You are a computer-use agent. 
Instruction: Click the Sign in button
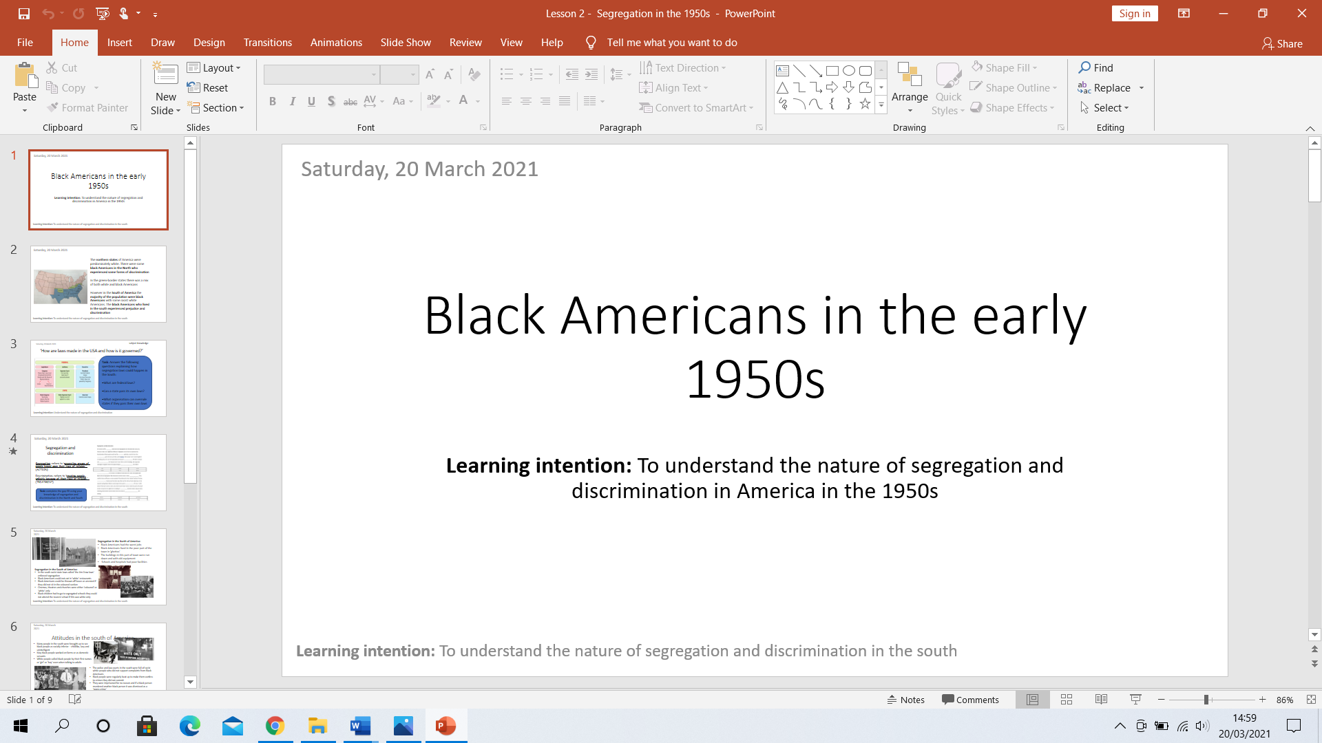[x=1134, y=13]
